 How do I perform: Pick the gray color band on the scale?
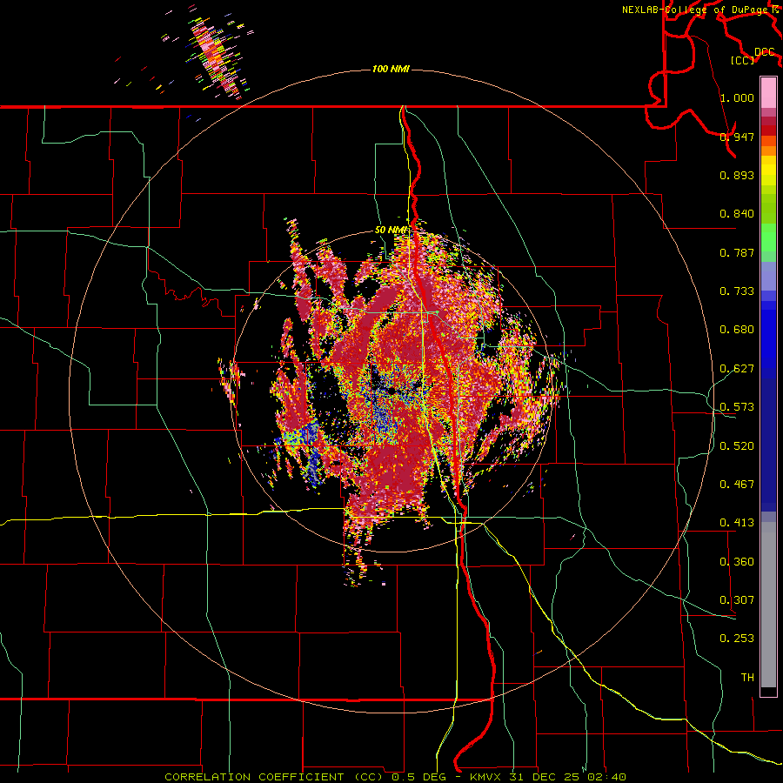[x=768, y=605]
